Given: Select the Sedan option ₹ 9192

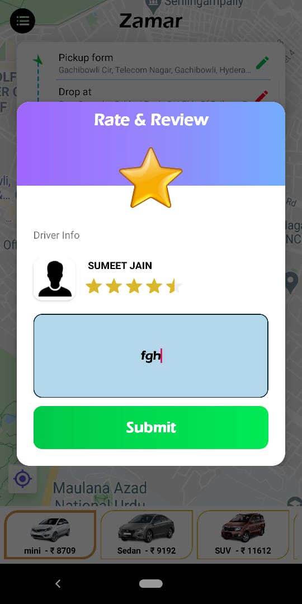Looking at the screenshot, I should [x=147, y=535].
